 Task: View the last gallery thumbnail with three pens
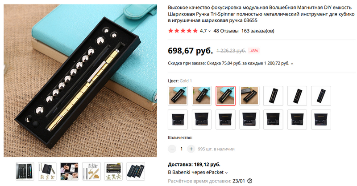coord(136,171)
